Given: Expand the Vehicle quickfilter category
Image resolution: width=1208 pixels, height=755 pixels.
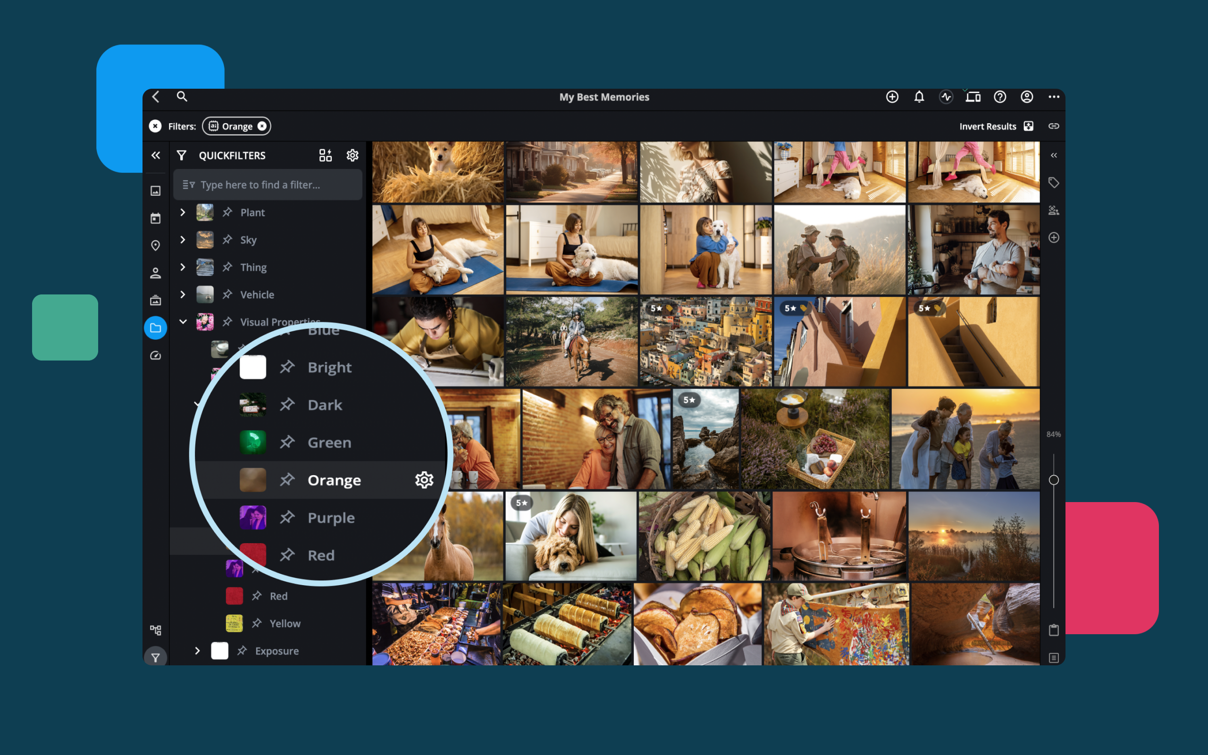Looking at the screenshot, I should [183, 295].
